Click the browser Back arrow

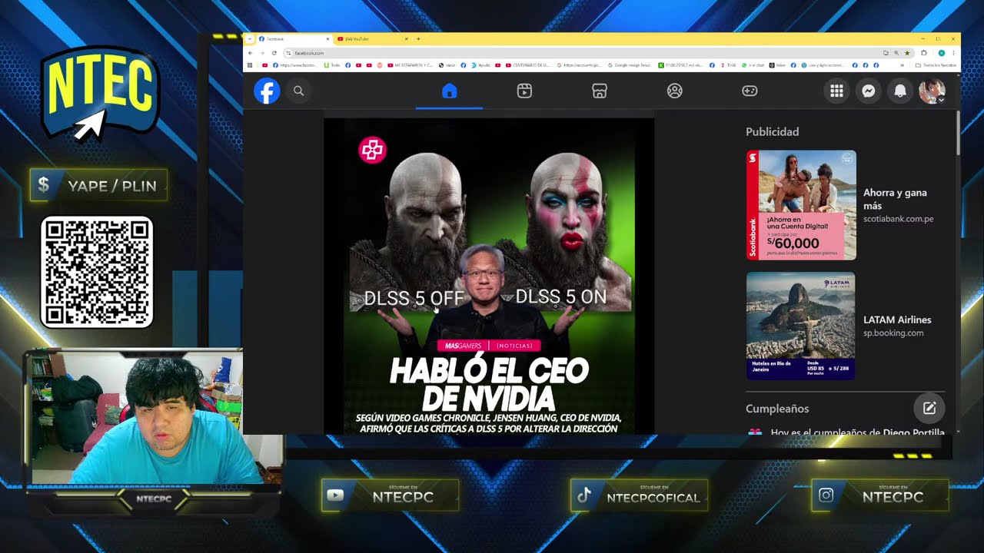click(251, 53)
